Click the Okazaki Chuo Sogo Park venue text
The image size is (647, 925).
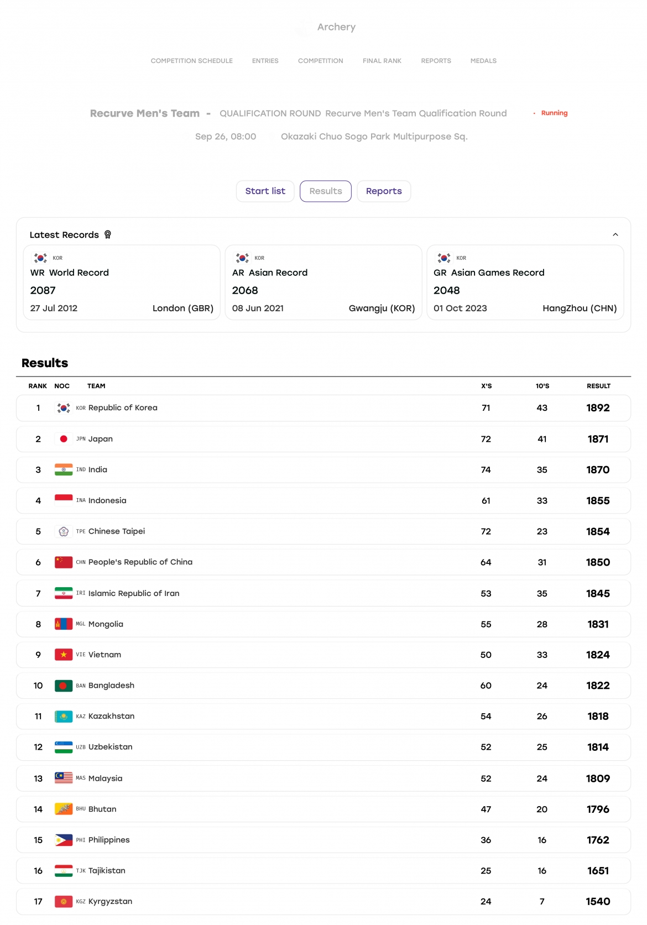[374, 137]
